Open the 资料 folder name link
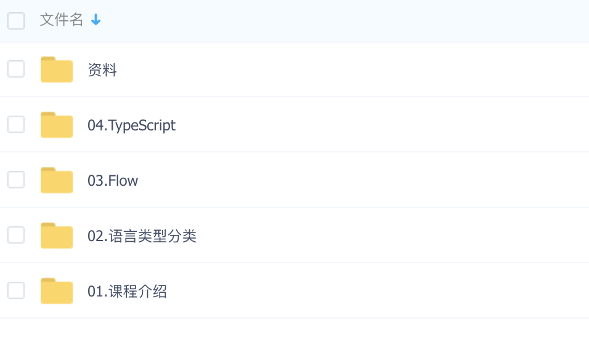This screenshot has height=342, width=589. pos(102,70)
